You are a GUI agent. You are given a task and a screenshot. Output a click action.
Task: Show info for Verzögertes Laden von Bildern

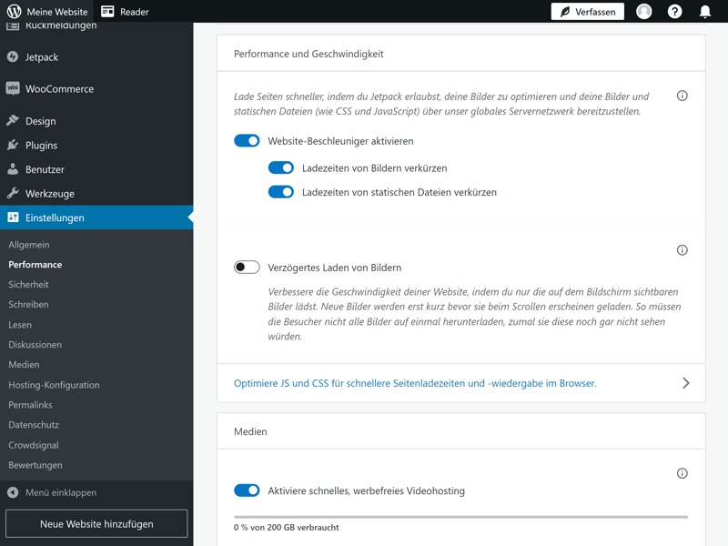682,250
